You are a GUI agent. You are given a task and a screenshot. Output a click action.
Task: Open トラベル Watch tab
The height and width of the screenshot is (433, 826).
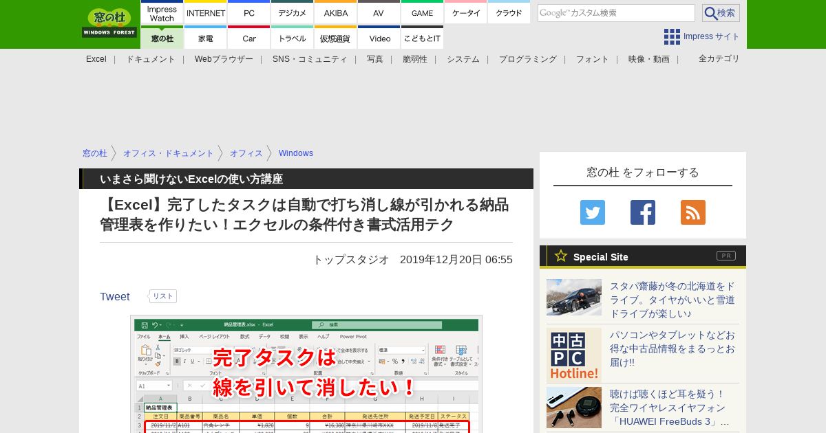pyautogui.click(x=293, y=38)
